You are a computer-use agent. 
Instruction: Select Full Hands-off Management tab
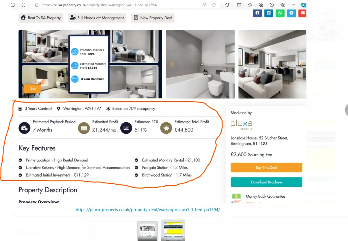(97, 18)
